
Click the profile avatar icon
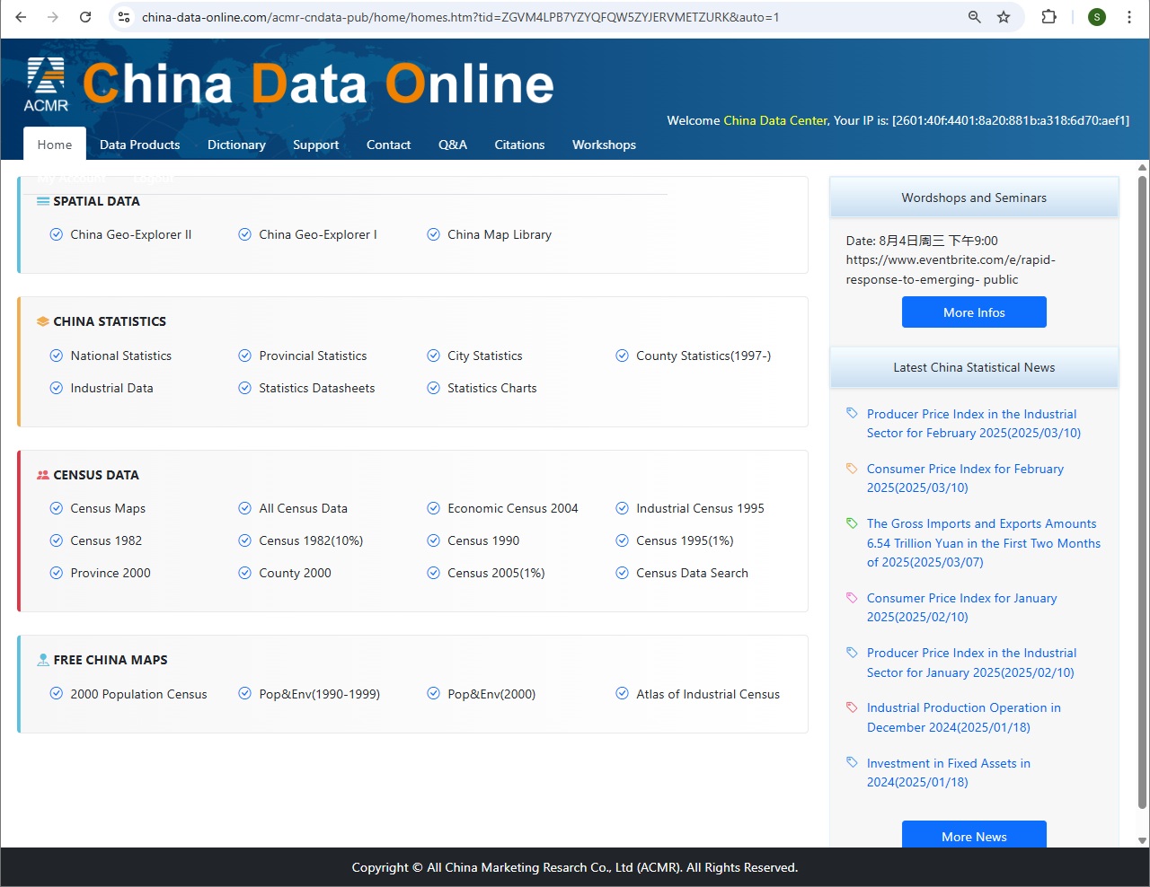tap(1096, 16)
